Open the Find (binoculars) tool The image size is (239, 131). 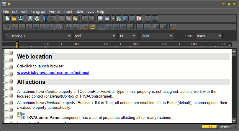(46, 19)
